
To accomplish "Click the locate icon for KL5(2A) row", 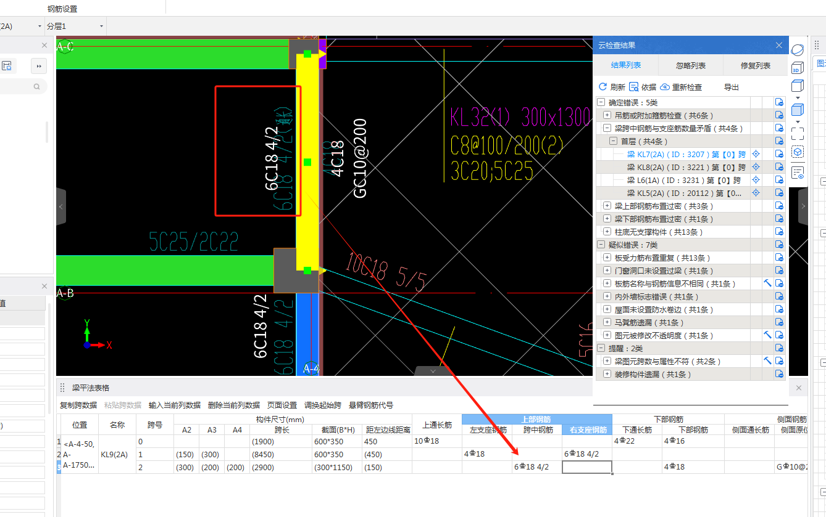I will (x=755, y=193).
